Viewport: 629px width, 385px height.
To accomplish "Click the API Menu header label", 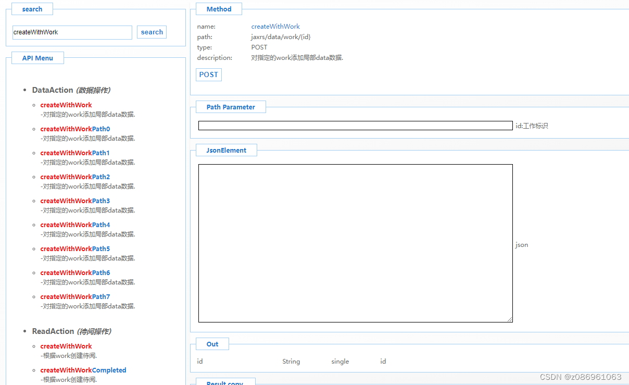I will pos(37,58).
